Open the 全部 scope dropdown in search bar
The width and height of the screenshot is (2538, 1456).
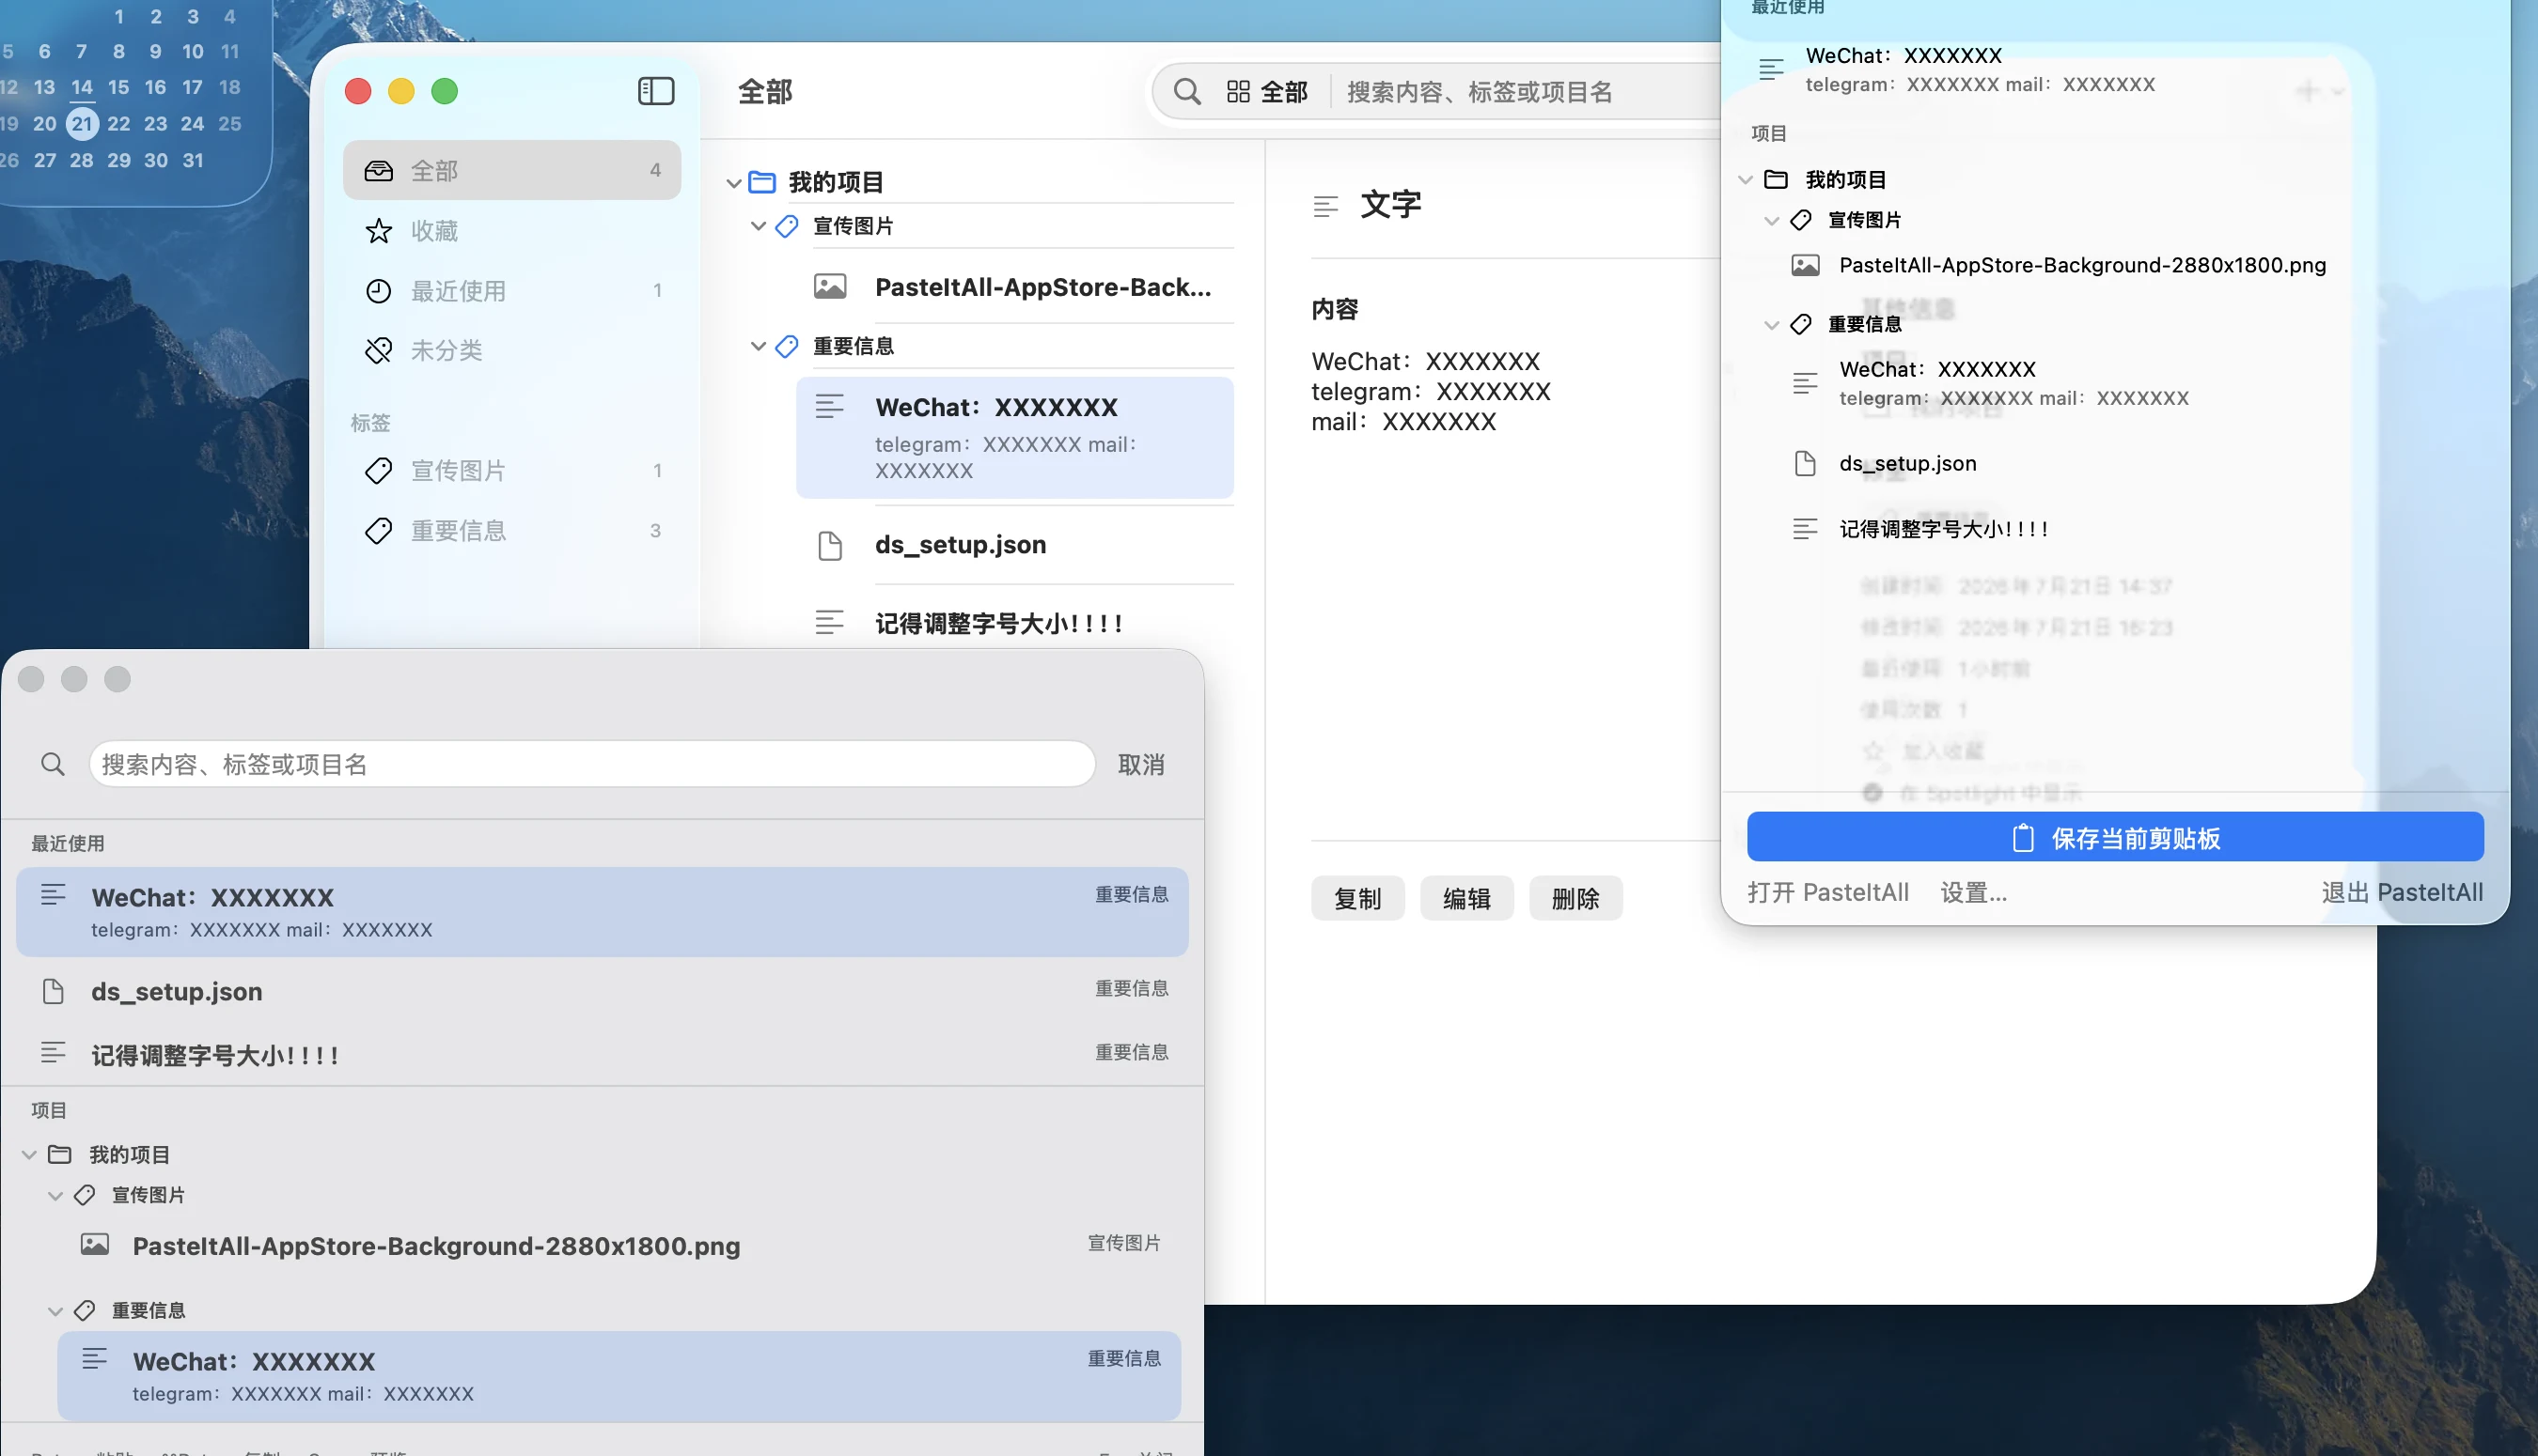[x=1266, y=92]
